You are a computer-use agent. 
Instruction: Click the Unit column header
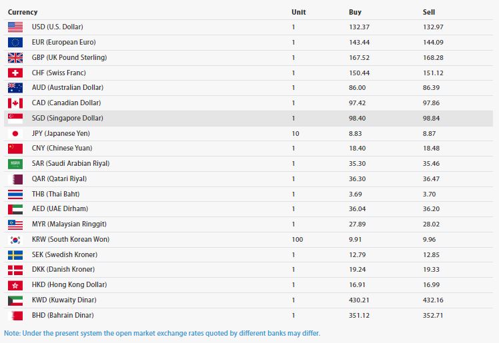[298, 12]
